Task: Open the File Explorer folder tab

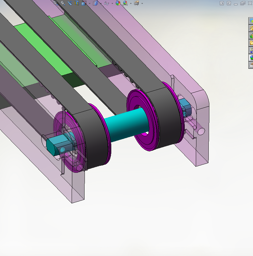Action: tap(251, 43)
